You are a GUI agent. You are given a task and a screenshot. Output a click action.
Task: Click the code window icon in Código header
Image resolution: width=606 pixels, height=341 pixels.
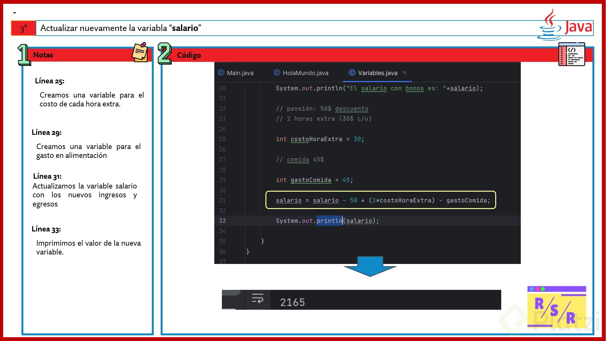[x=571, y=54]
